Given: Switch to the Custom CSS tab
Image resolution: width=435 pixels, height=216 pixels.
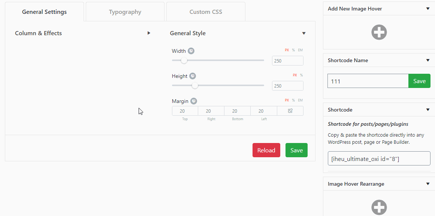Looking at the screenshot, I should [206, 12].
